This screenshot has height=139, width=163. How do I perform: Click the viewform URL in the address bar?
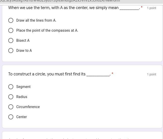(x=60, y=1)
